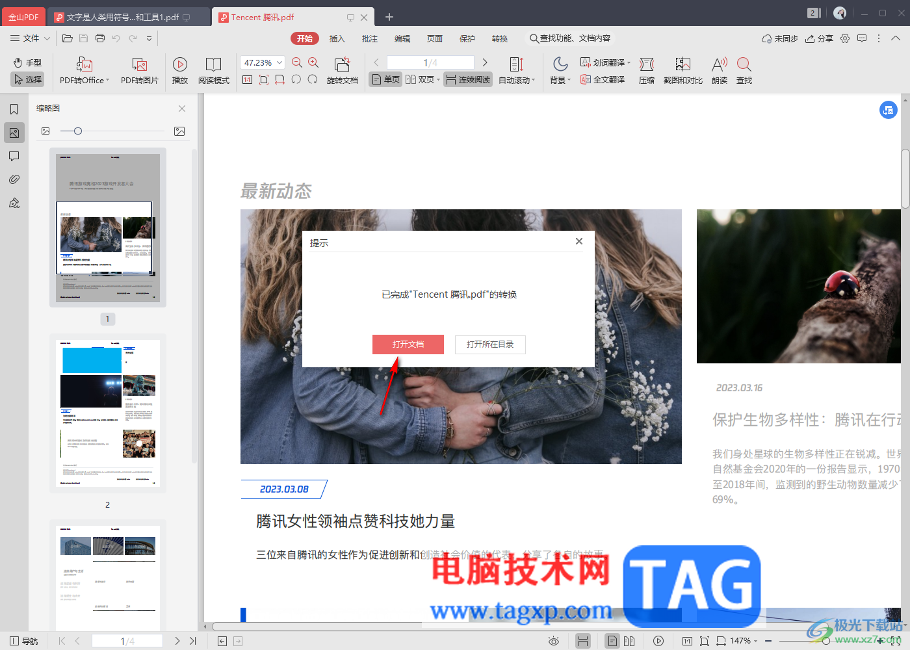910x650 pixels.
Task: Toggle 导航 navigation pane in status bar
Action: click(23, 641)
